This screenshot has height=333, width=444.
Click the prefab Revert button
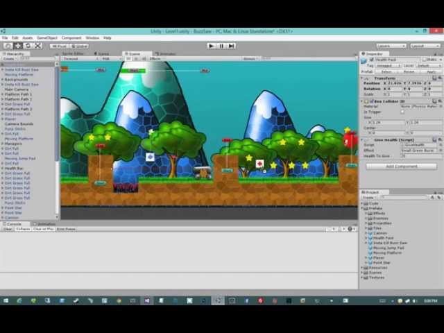[x=409, y=72]
